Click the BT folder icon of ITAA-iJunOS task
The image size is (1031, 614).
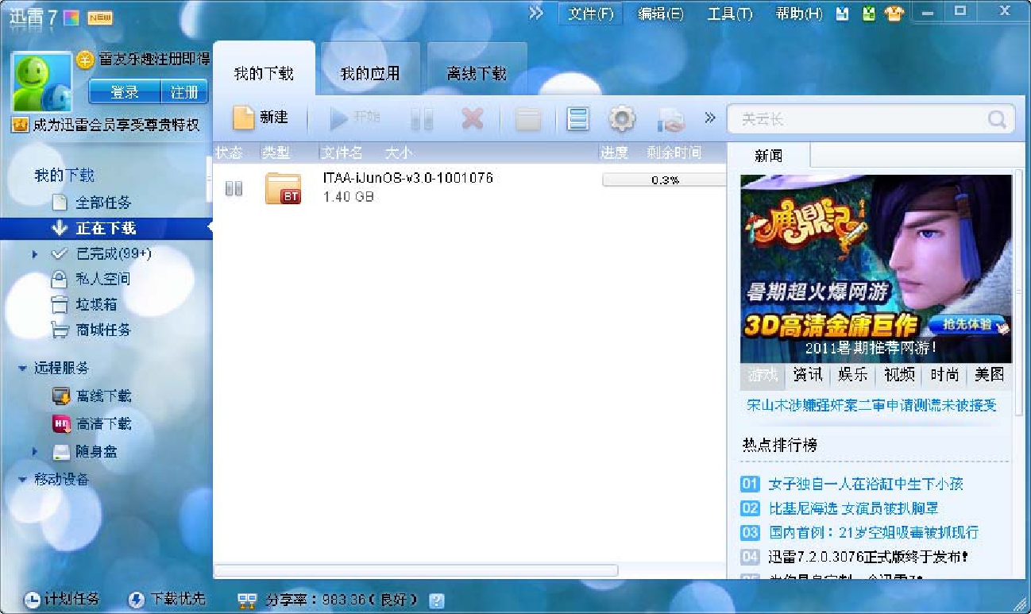coord(283,188)
